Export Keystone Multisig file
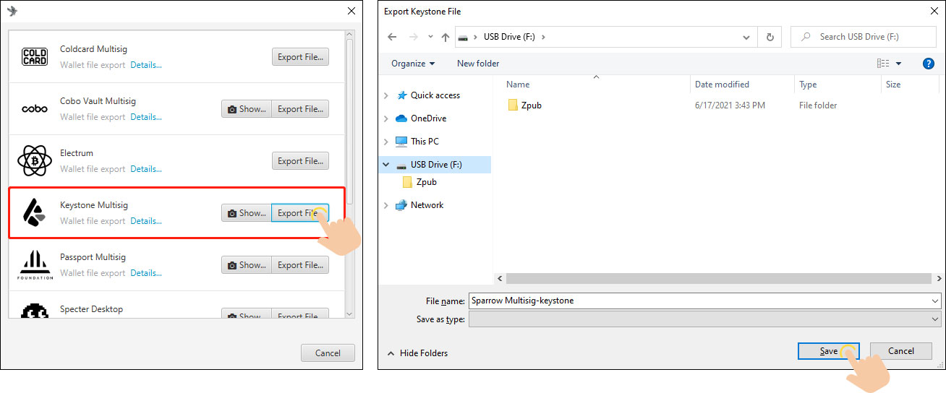The height and width of the screenshot is (393, 946). (300, 213)
